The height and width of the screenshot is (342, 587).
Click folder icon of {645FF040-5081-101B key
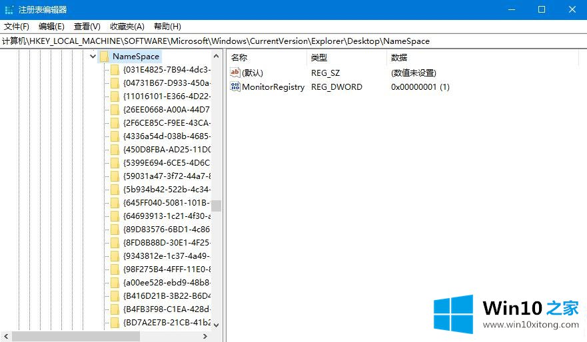(115, 203)
